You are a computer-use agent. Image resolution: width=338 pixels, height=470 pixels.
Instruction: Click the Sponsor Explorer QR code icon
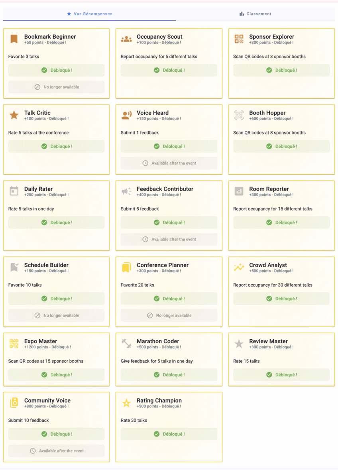coord(239,39)
